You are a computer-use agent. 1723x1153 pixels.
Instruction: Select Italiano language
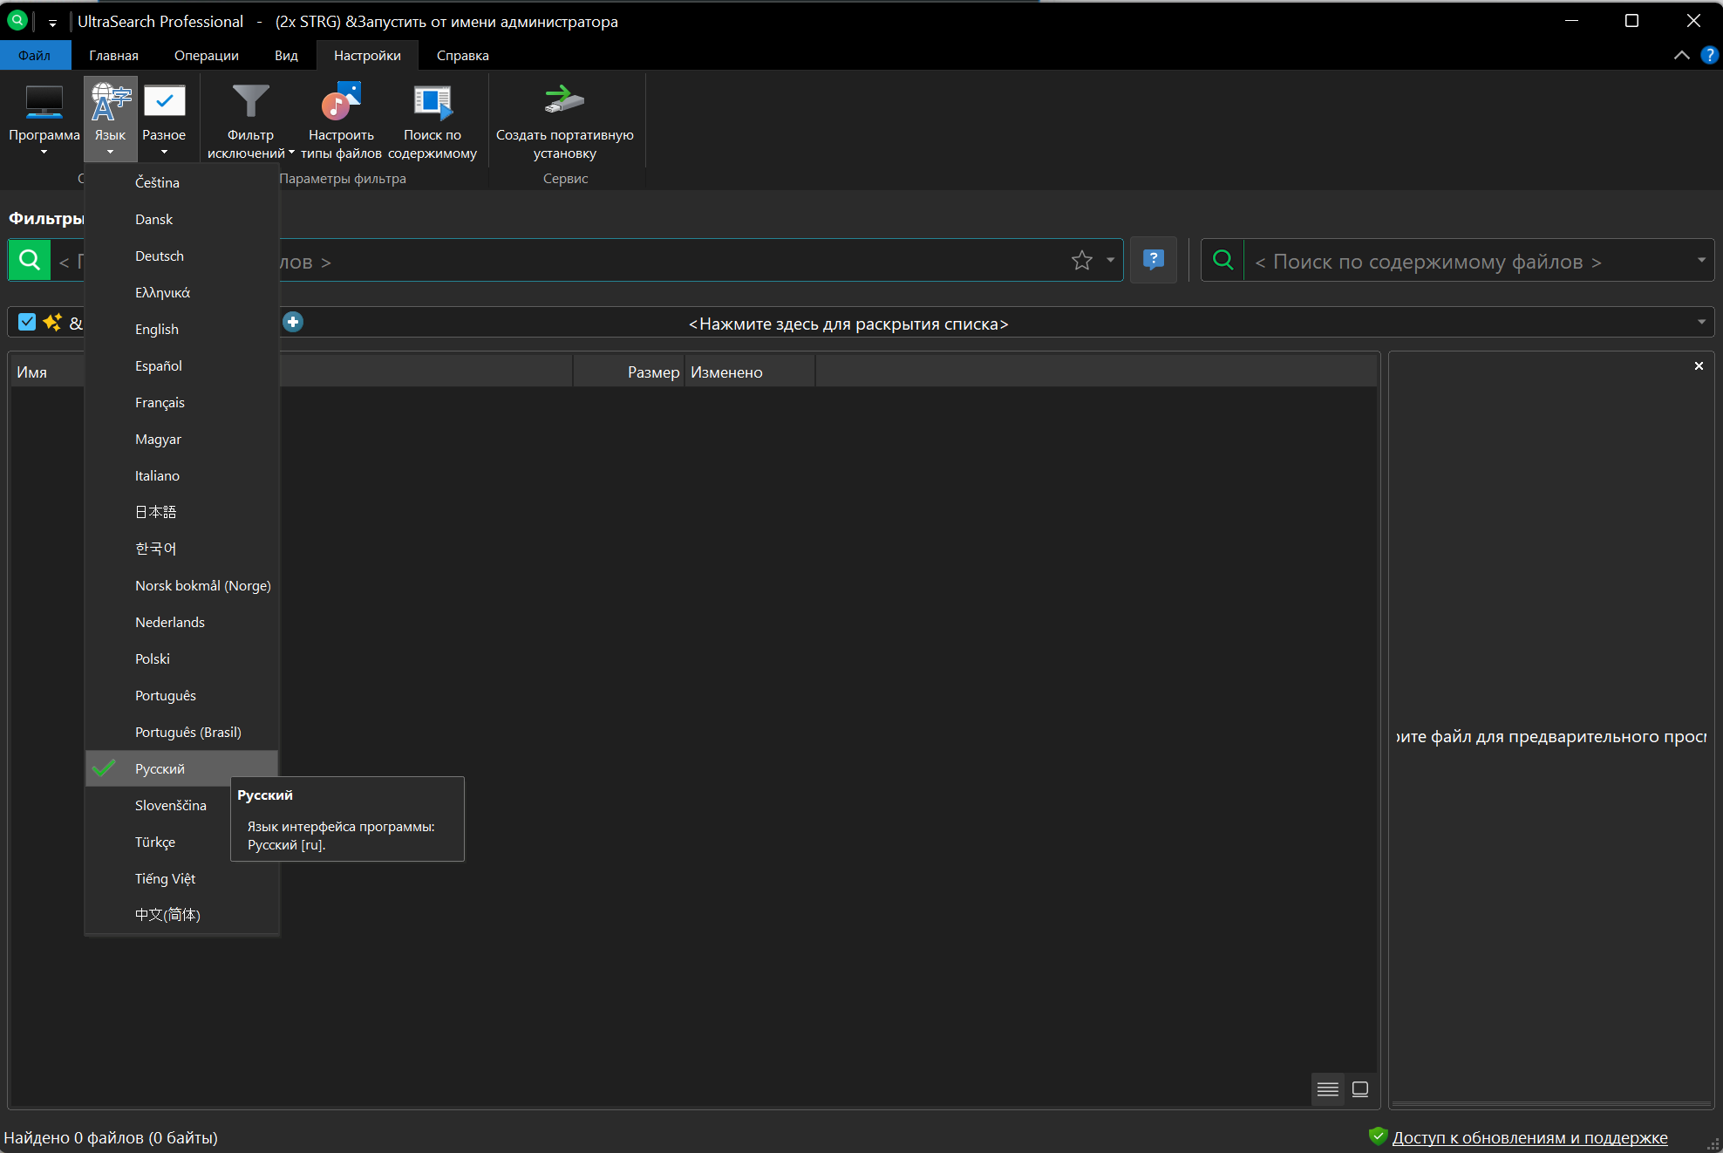[181, 475]
